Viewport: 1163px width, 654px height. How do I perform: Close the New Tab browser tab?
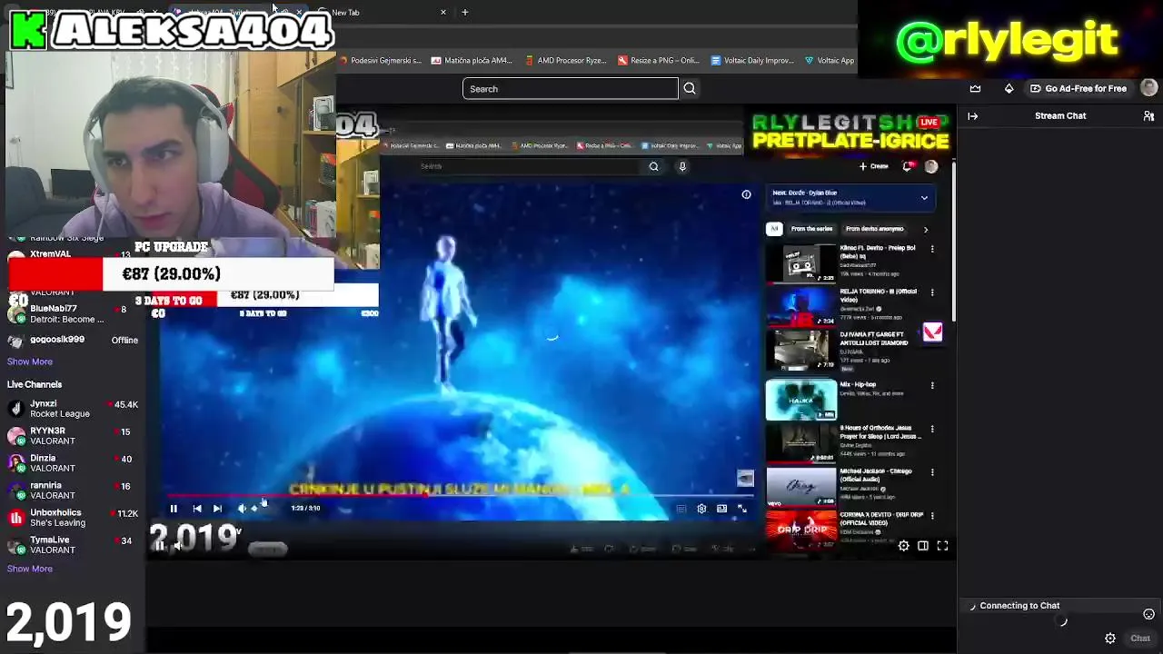click(x=443, y=12)
